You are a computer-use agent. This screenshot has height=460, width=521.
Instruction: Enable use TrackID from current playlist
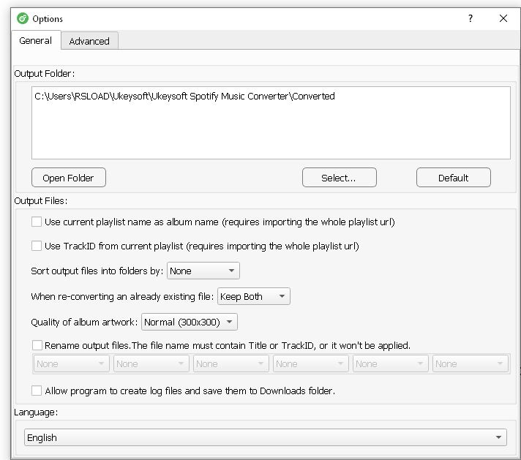pos(37,246)
